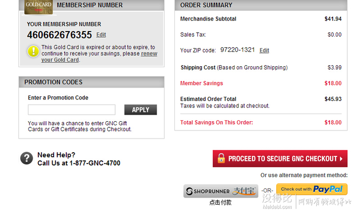
Task: Click the Estimated Order Total amount
Action: [333, 99]
